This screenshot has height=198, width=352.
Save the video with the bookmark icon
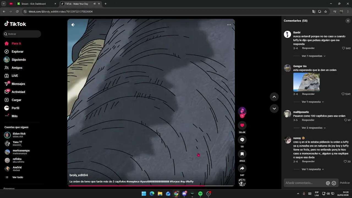242,154
